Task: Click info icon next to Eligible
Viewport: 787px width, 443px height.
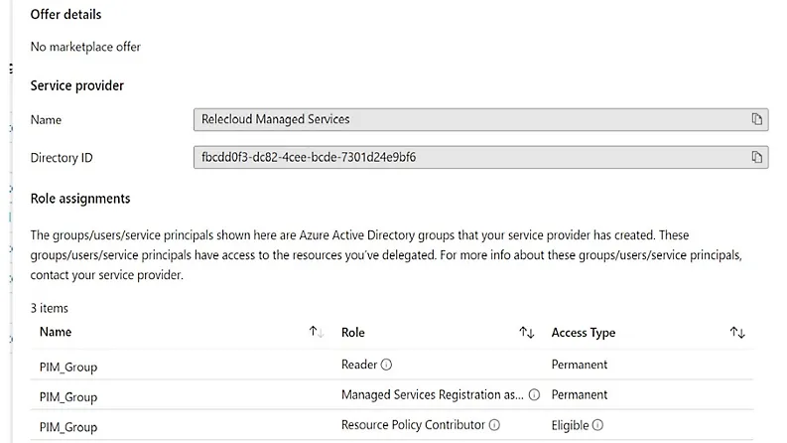Action: pos(598,425)
